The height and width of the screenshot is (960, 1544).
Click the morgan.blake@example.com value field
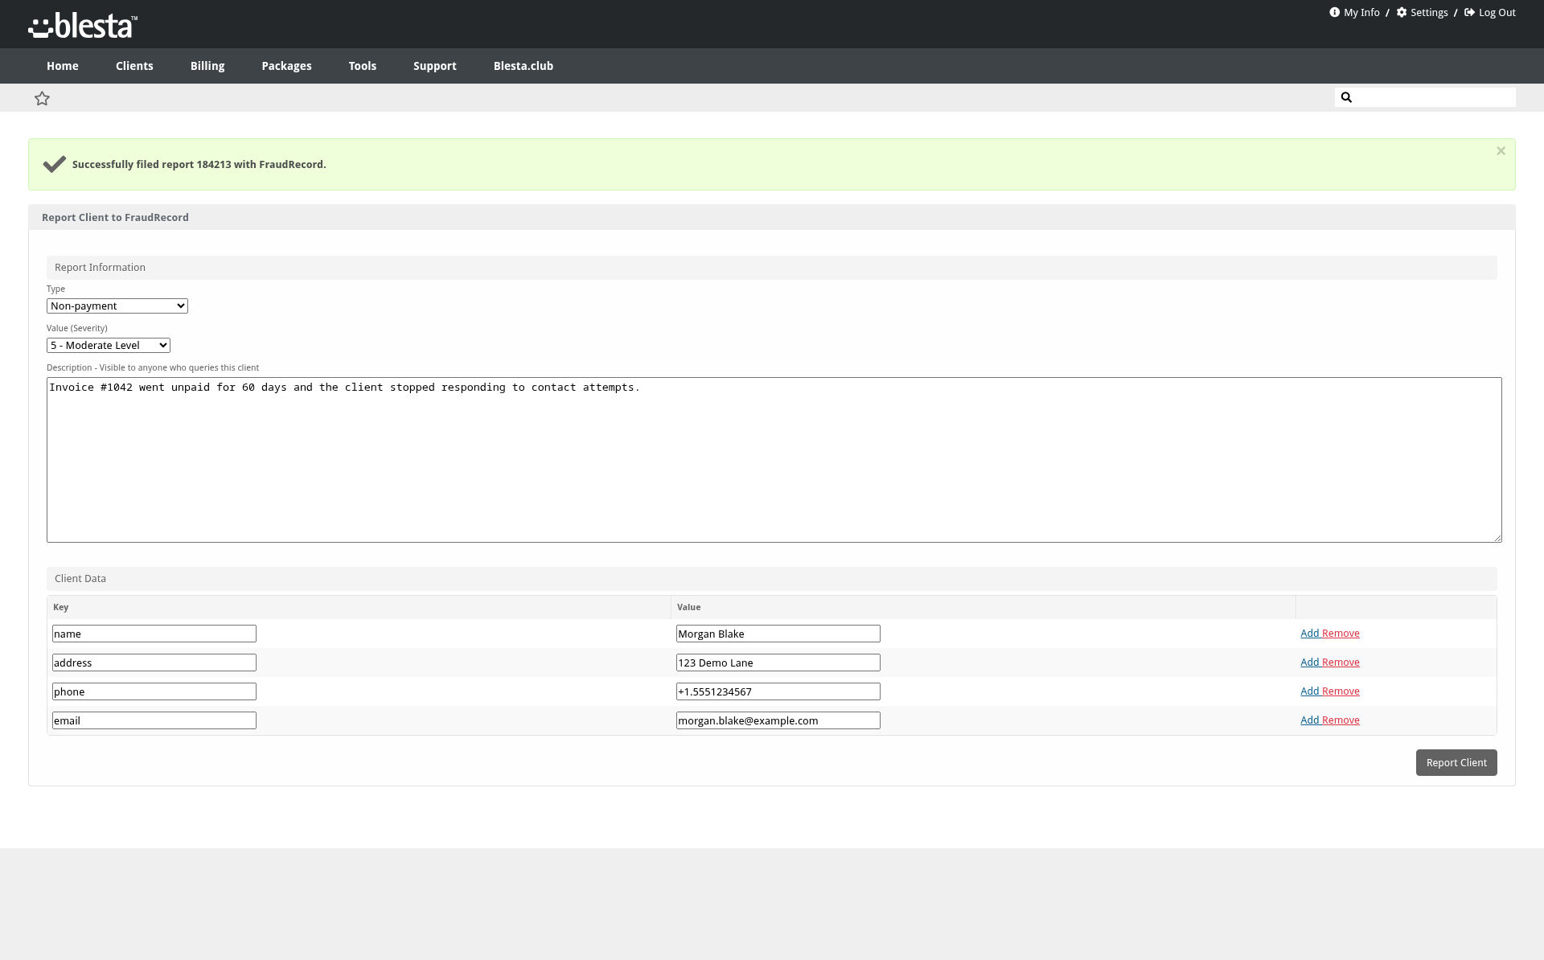pyautogui.click(x=778, y=720)
